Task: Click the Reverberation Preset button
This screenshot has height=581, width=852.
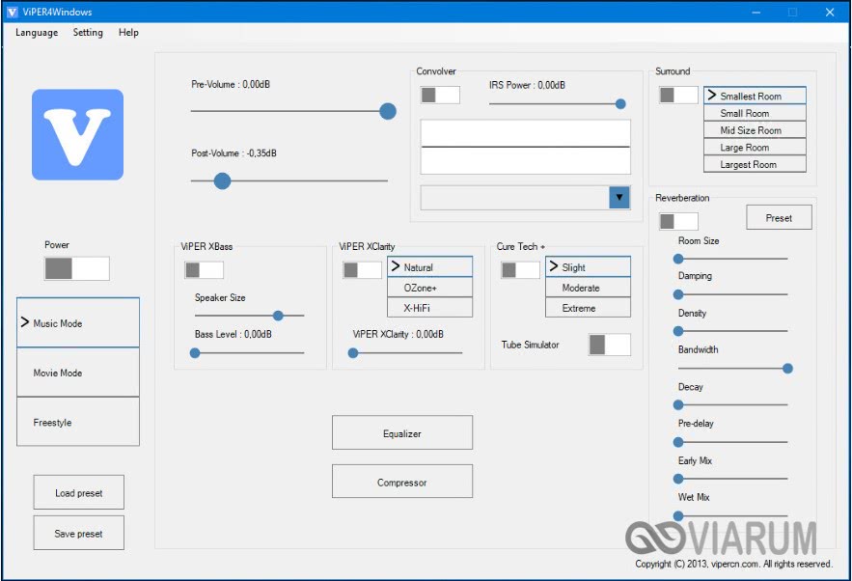Action: (x=779, y=218)
